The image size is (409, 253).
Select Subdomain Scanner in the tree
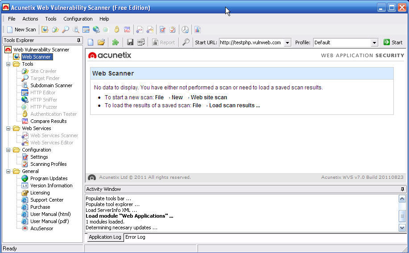tap(51, 85)
